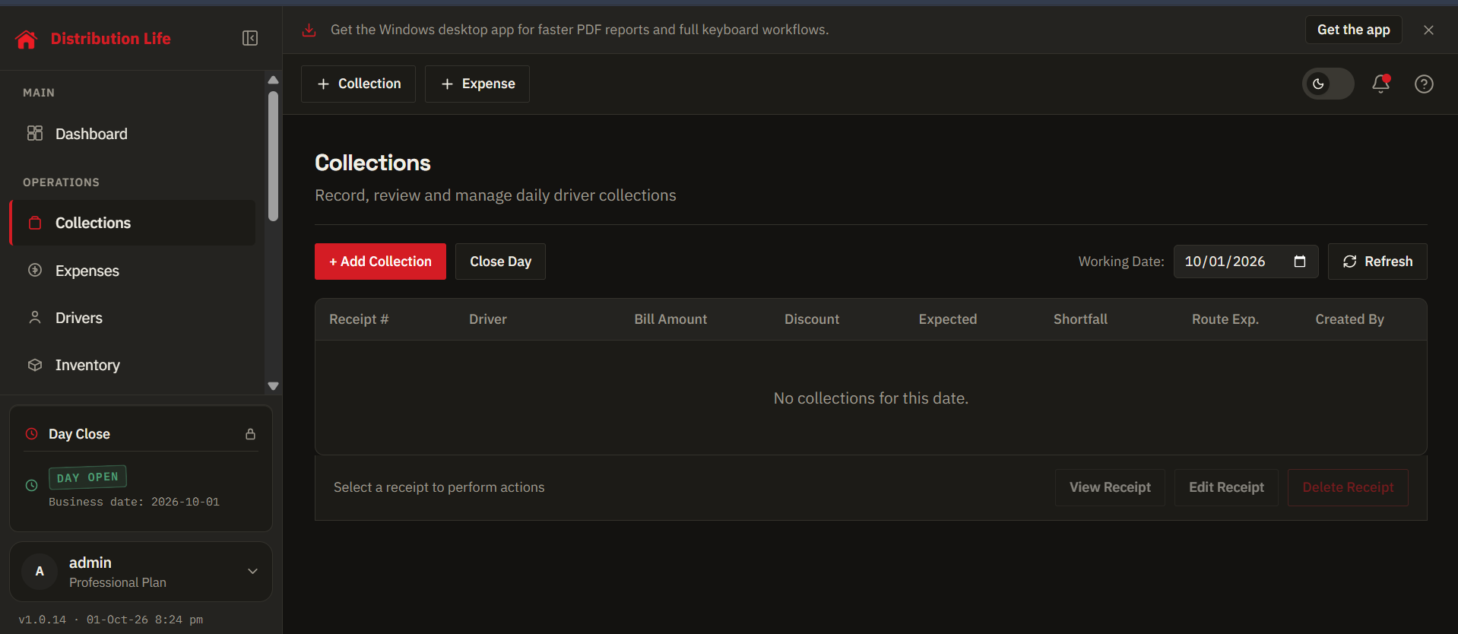Click the Expected column header

click(x=948, y=319)
